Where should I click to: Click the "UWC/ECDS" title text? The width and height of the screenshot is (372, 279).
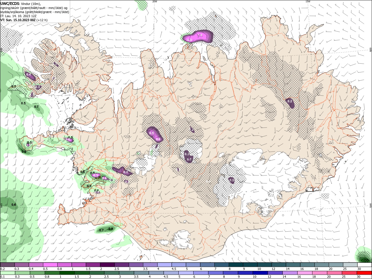tap(10, 3)
